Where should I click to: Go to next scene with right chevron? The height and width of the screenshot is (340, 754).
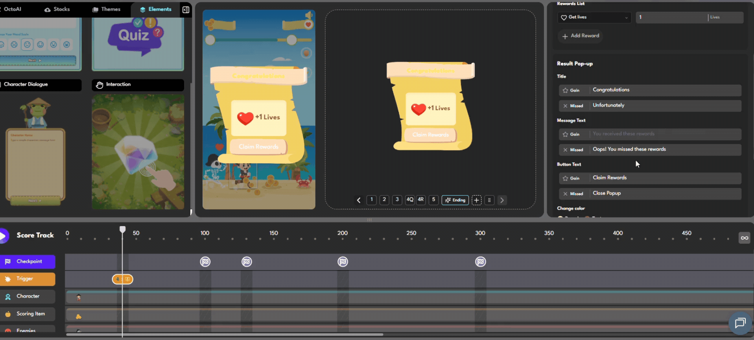coord(502,200)
